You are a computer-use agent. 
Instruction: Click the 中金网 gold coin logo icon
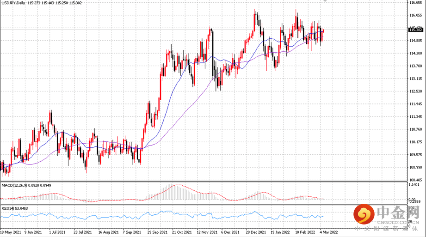365,215
